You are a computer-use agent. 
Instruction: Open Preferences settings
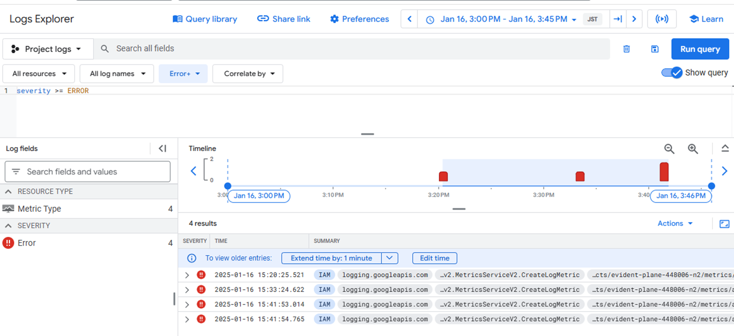click(359, 19)
